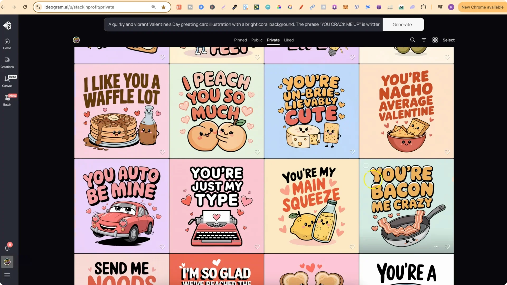The height and width of the screenshot is (285, 507).
Task: Open the Home section in the sidebar
Action: click(x=7, y=44)
